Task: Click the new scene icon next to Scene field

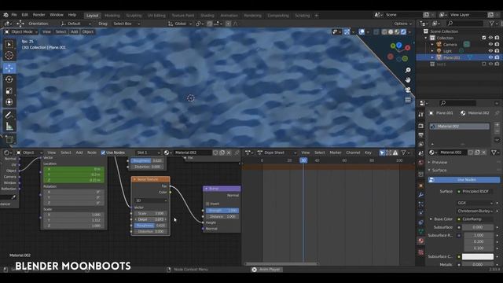Action: tap(426, 15)
